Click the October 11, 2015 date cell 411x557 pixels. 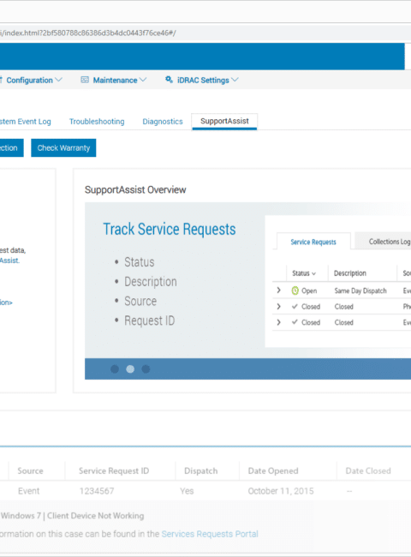[x=281, y=491]
